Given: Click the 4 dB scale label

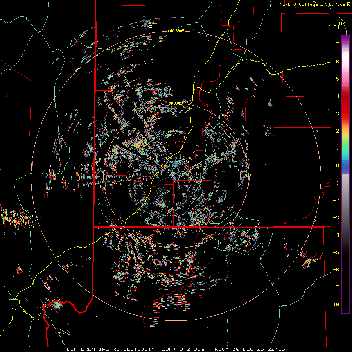Looking at the screenshot, I should point(338,96).
